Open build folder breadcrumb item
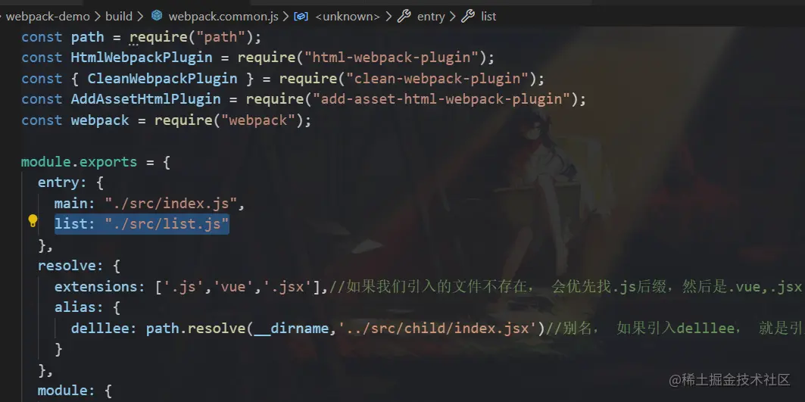 [x=119, y=17]
